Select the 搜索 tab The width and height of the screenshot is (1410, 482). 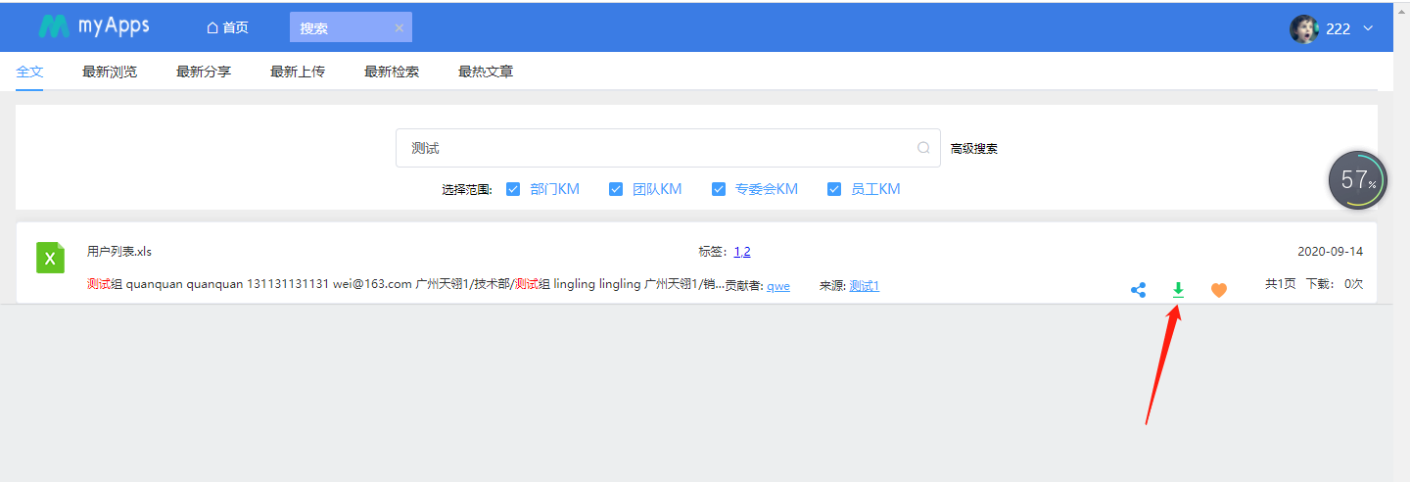tap(351, 27)
